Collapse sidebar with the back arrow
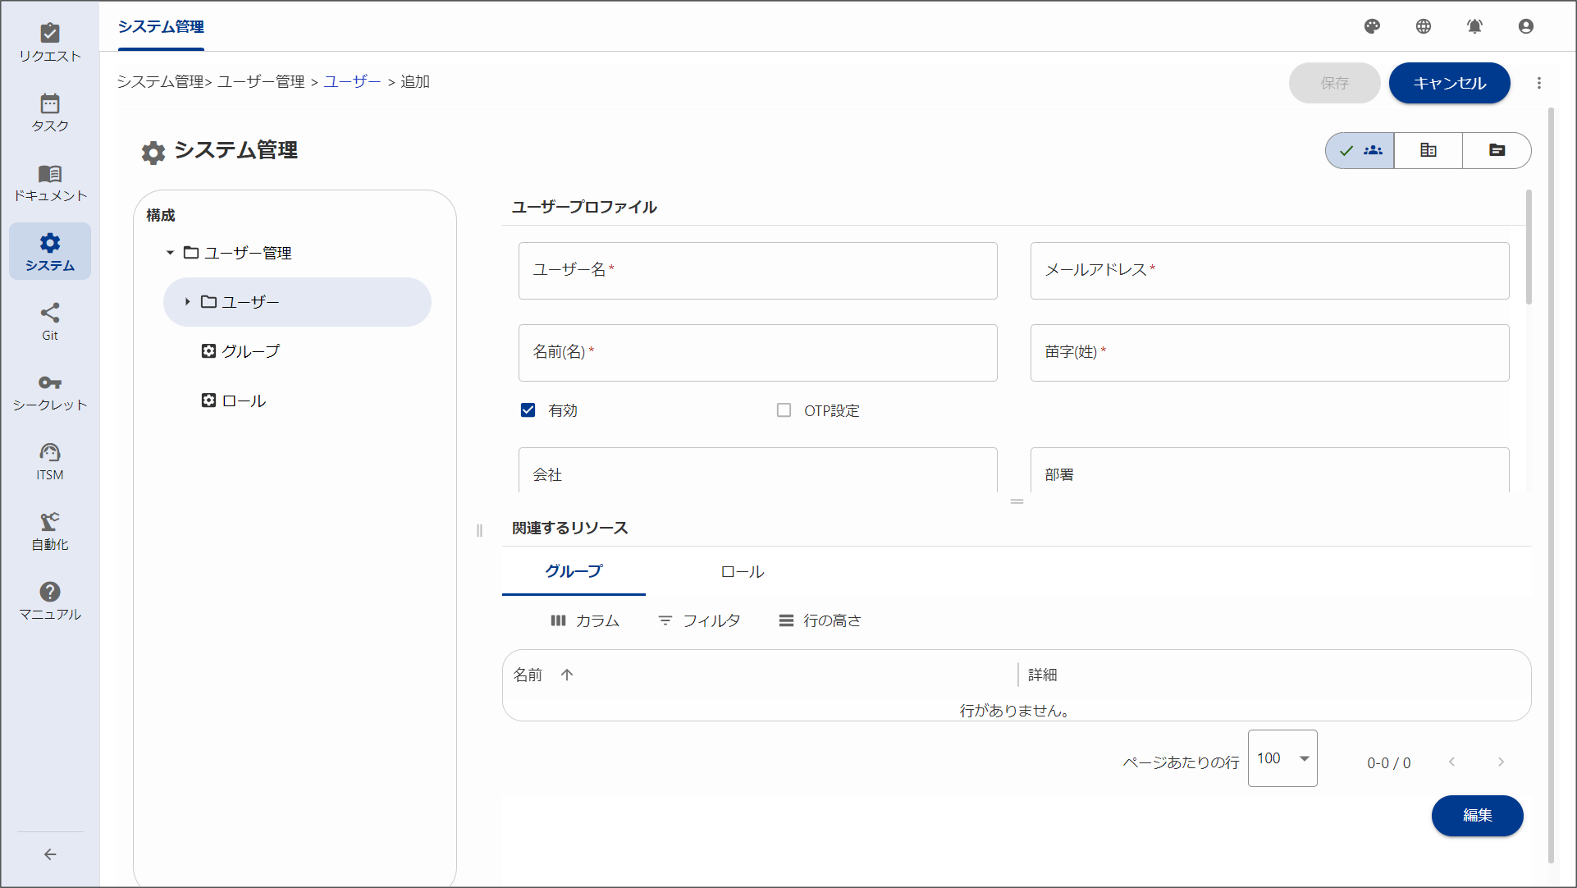1577x888 pixels. pyautogui.click(x=50, y=854)
